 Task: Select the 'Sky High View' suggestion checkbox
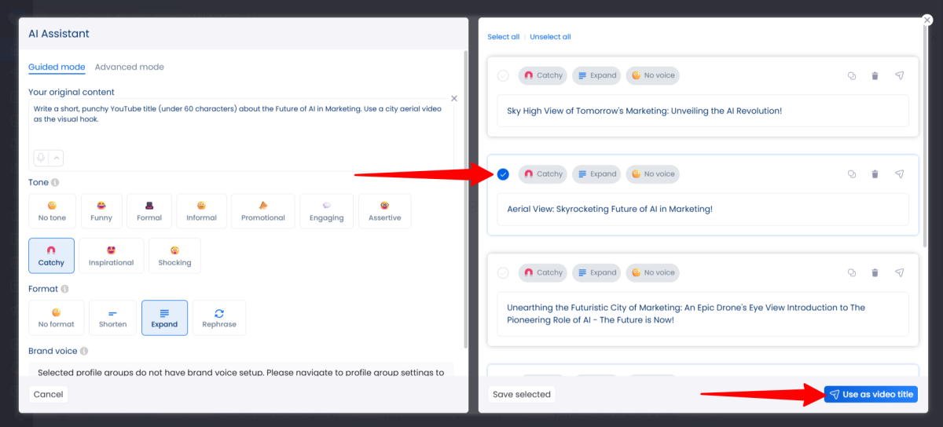tap(503, 76)
